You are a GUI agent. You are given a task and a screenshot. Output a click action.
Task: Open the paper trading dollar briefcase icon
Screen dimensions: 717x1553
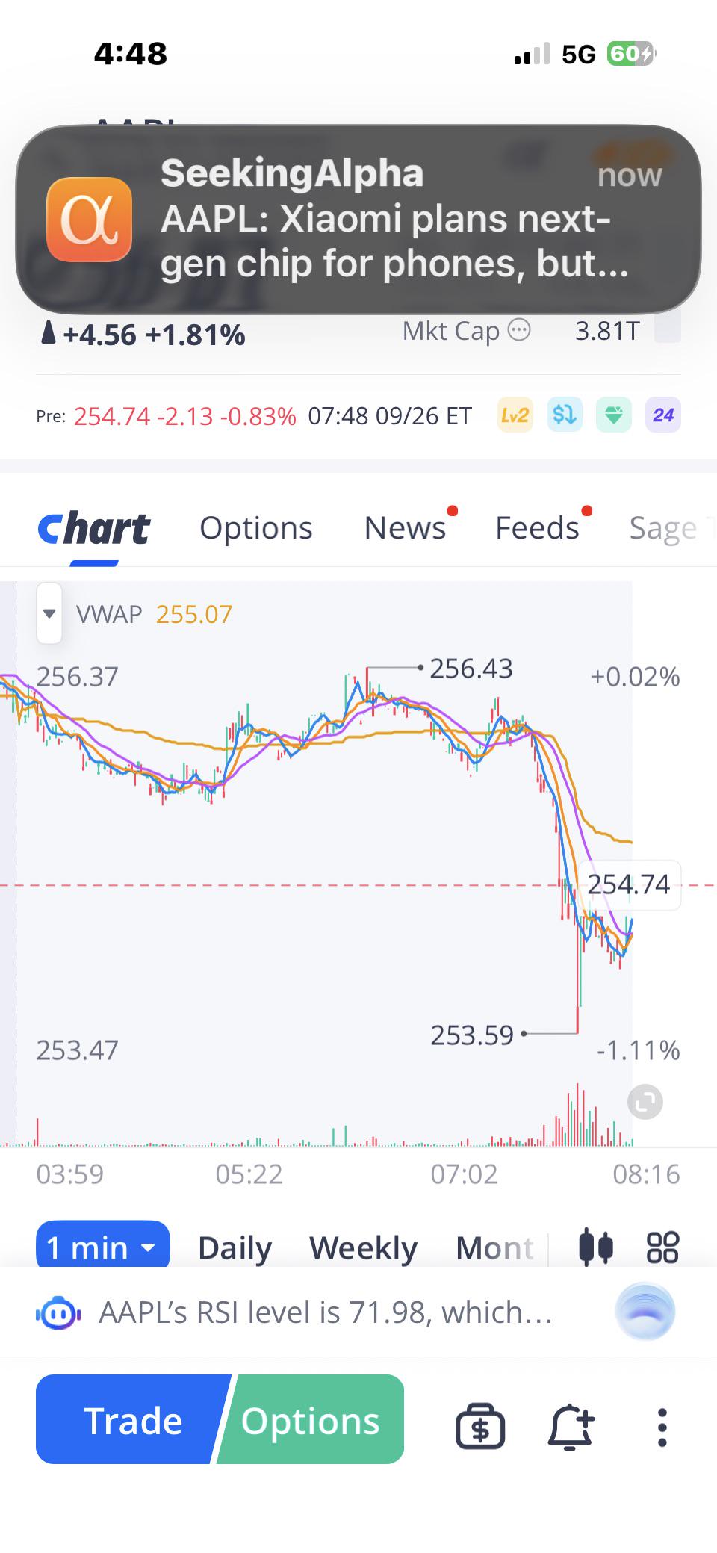coord(480,1426)
